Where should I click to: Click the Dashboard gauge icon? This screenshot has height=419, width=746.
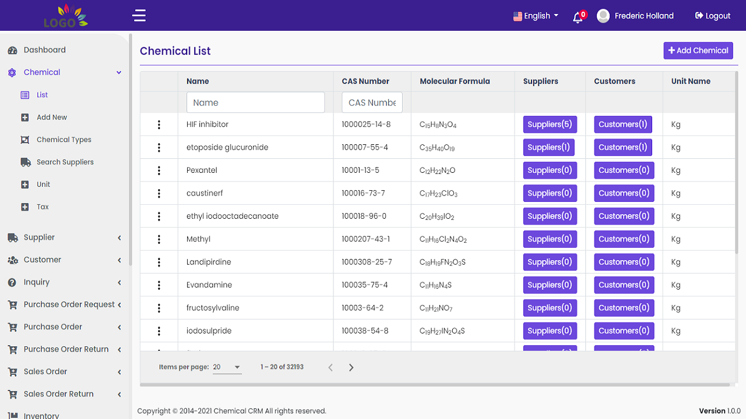click(x=12, y=51)
